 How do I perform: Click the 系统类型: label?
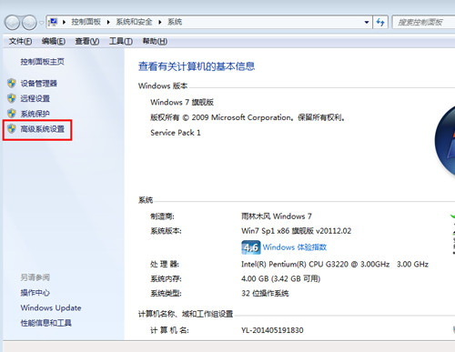166,293
